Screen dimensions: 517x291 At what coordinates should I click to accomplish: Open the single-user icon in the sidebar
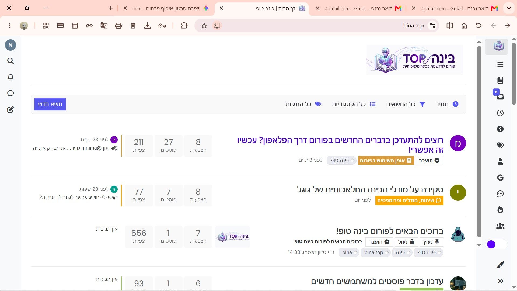pos(500,161)
